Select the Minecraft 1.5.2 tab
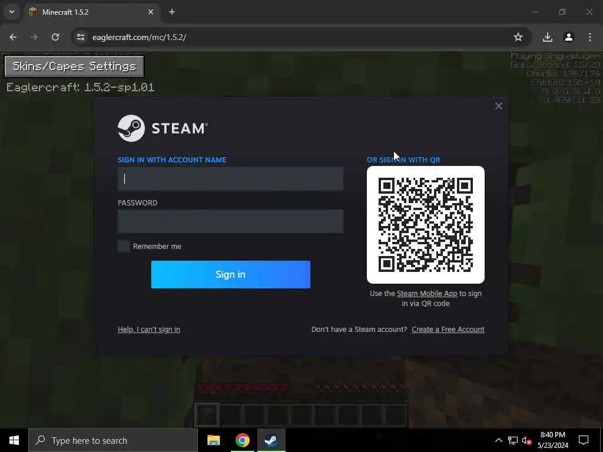Viewport: 603px width, 452px height. [x=92, y=12]
